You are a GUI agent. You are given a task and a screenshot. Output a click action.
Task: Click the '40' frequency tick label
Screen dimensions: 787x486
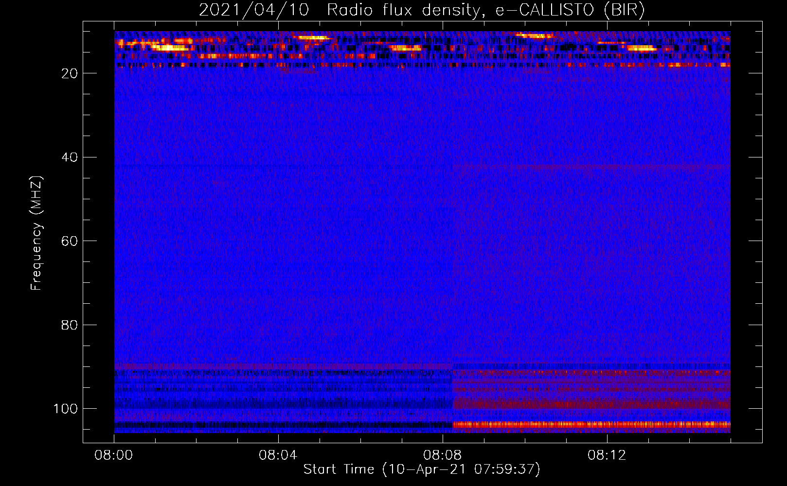70,157
